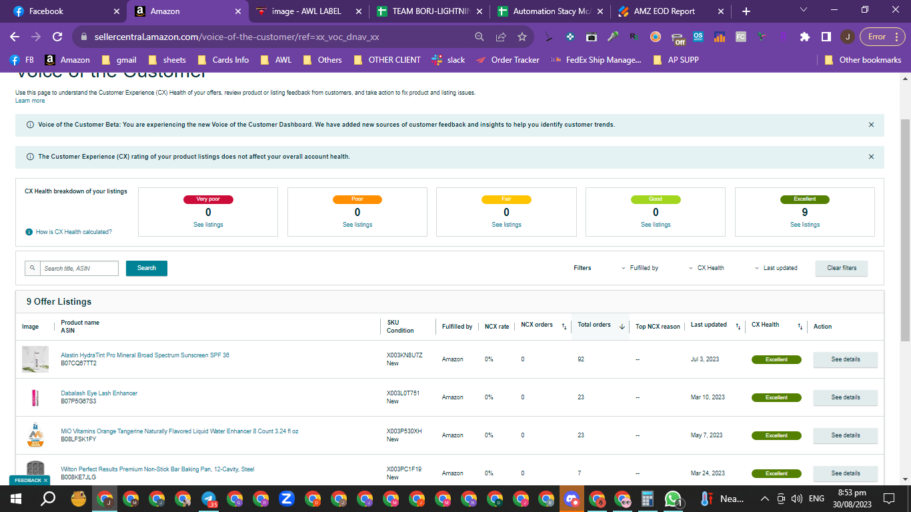Screen dimensions: 911x512
Task: Open the Windows notification center
Action: 888,499
